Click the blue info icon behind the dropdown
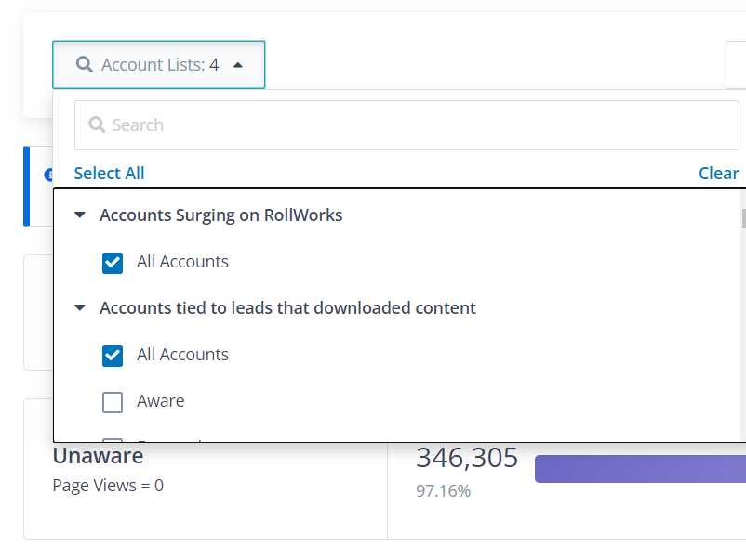 click(x=47, y=175)
